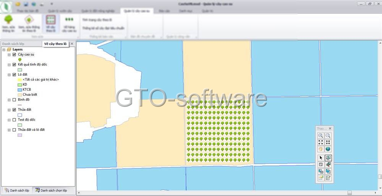Check the Thửa đất và lô đất layer
The image size is (382, 196).
pos(14,130)
